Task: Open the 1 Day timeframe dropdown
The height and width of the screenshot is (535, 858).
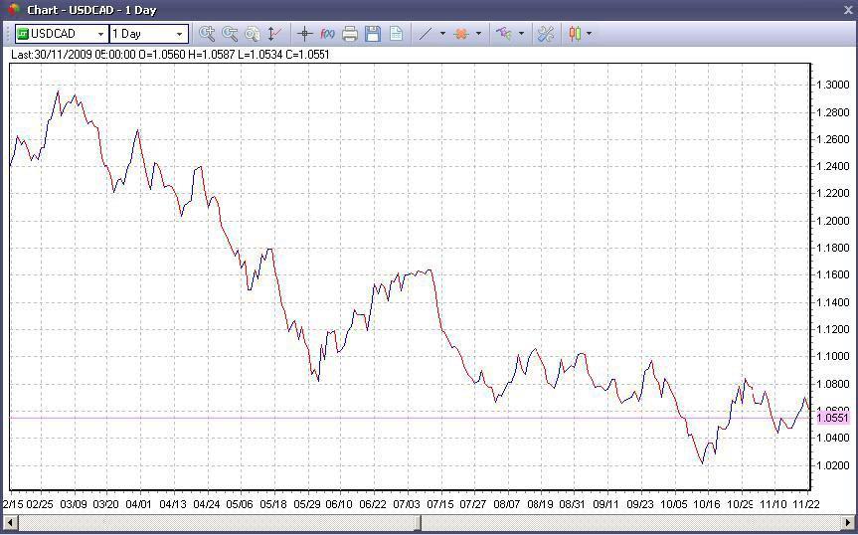Action: (x=180, y=34)
